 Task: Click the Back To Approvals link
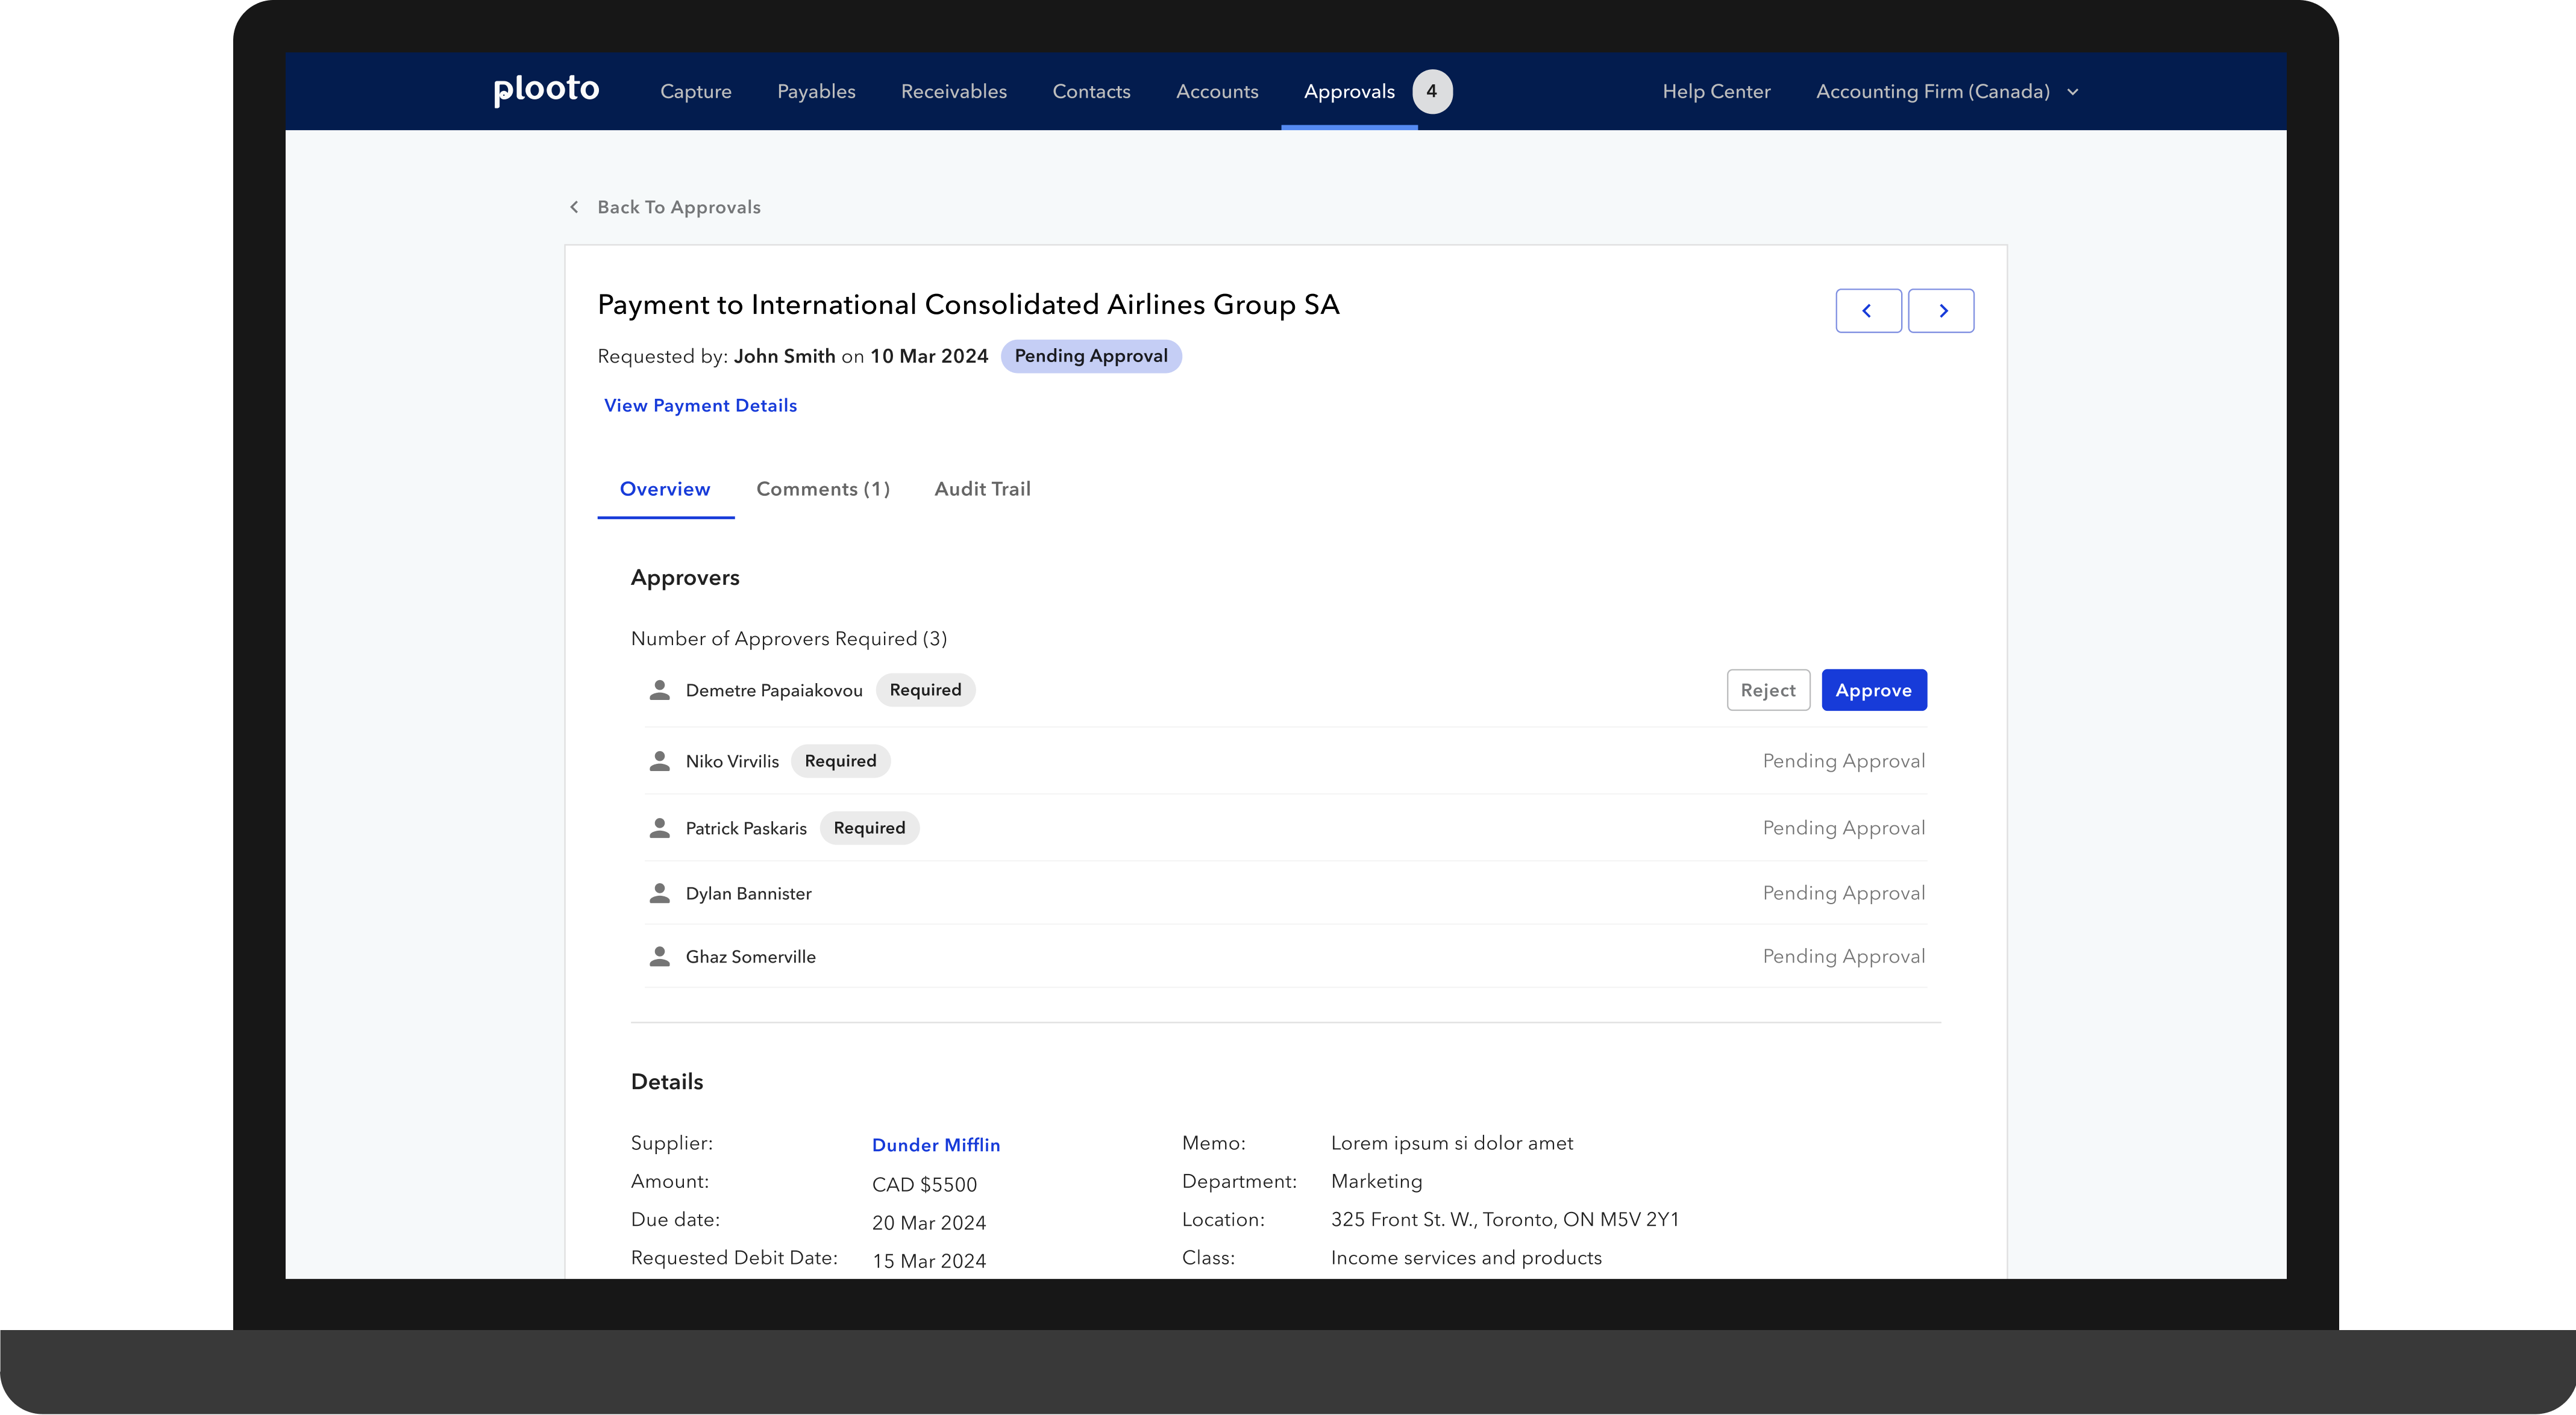pos(679,207)
